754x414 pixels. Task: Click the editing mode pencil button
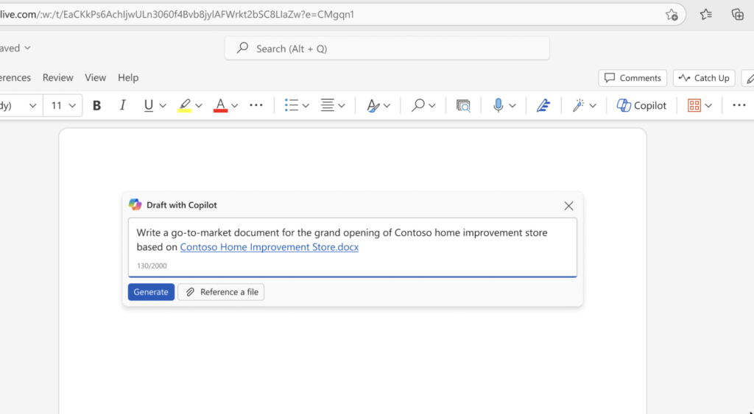click(x=749, y=78)
